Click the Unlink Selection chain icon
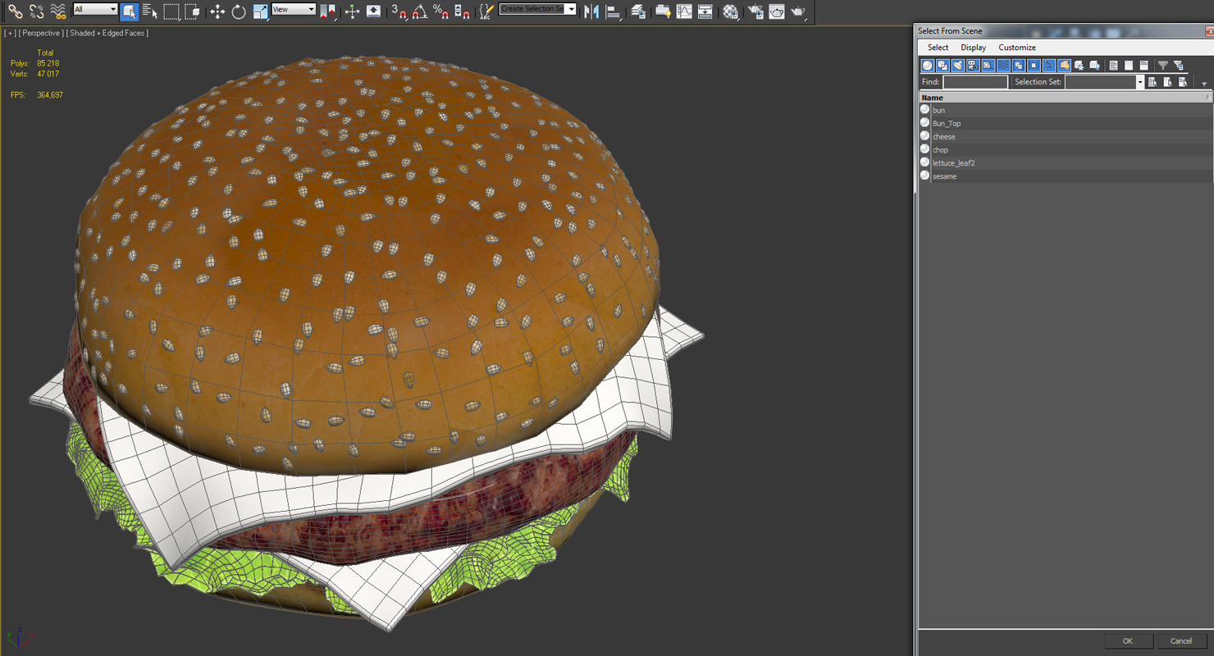This screenshot has height=656, width=1214. (37, 11)
